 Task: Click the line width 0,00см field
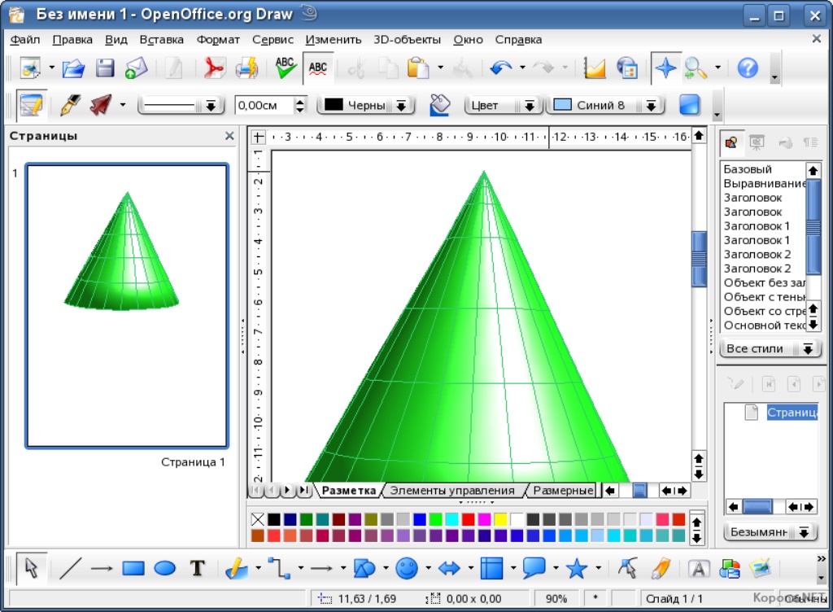pos(264,106)
